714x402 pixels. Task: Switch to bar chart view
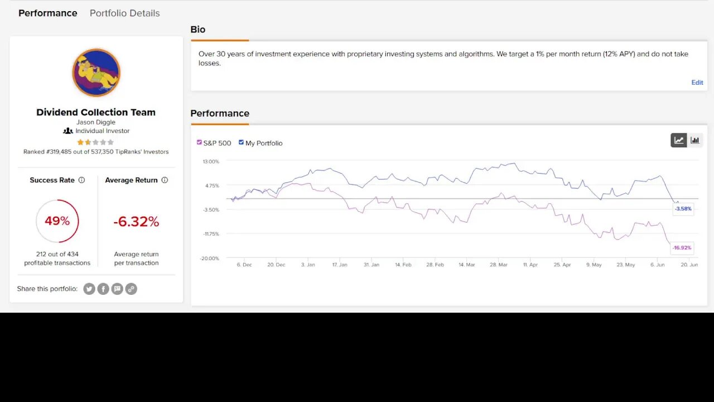695,140
